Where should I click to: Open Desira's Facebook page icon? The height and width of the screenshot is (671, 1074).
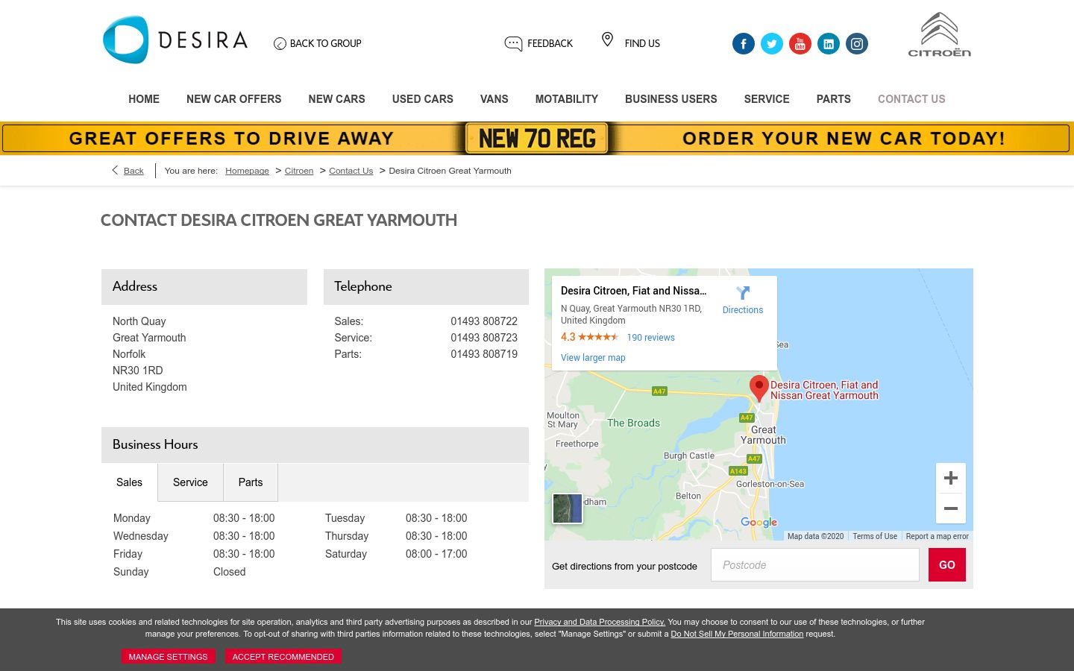[x=743, y=44]
